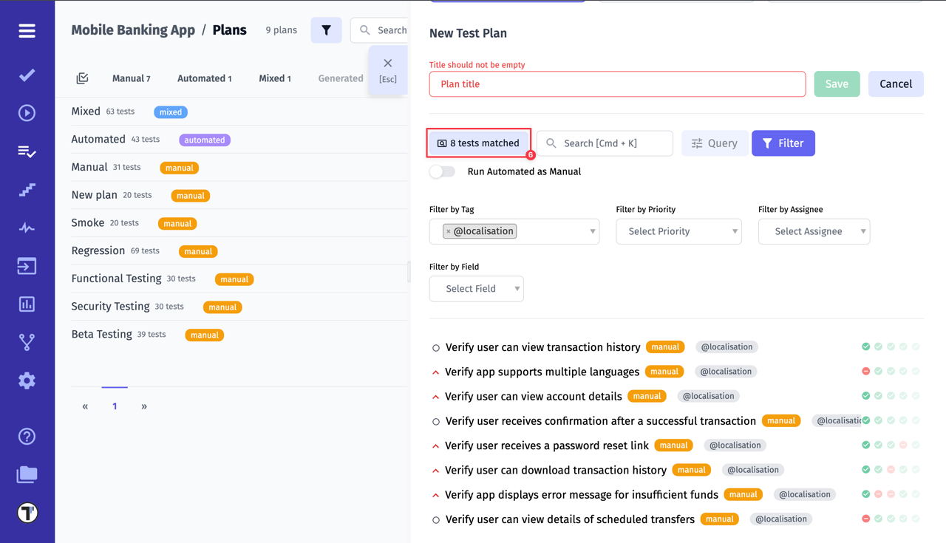Screen dimensions: 946x543
Task: Open the Select Priority dropdown
Action: click(678, 231)
